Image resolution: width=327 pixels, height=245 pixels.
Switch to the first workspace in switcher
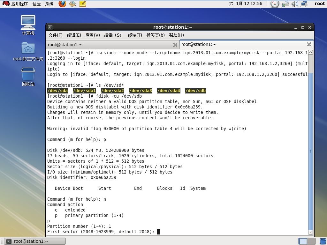coord(302,241)
